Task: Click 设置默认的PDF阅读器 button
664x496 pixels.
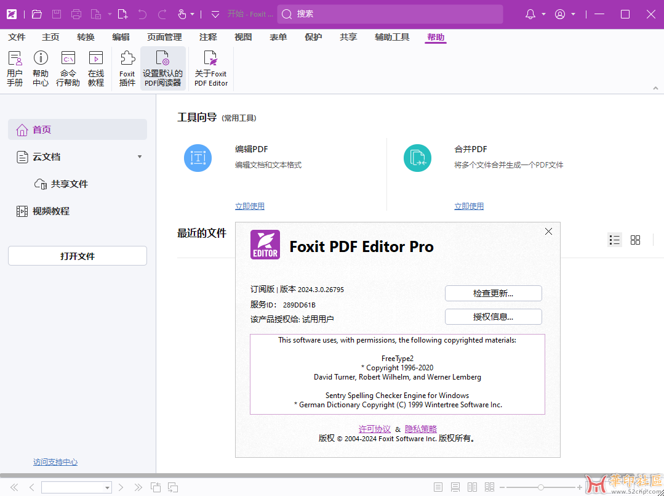Action: click(x=163, y=68)
